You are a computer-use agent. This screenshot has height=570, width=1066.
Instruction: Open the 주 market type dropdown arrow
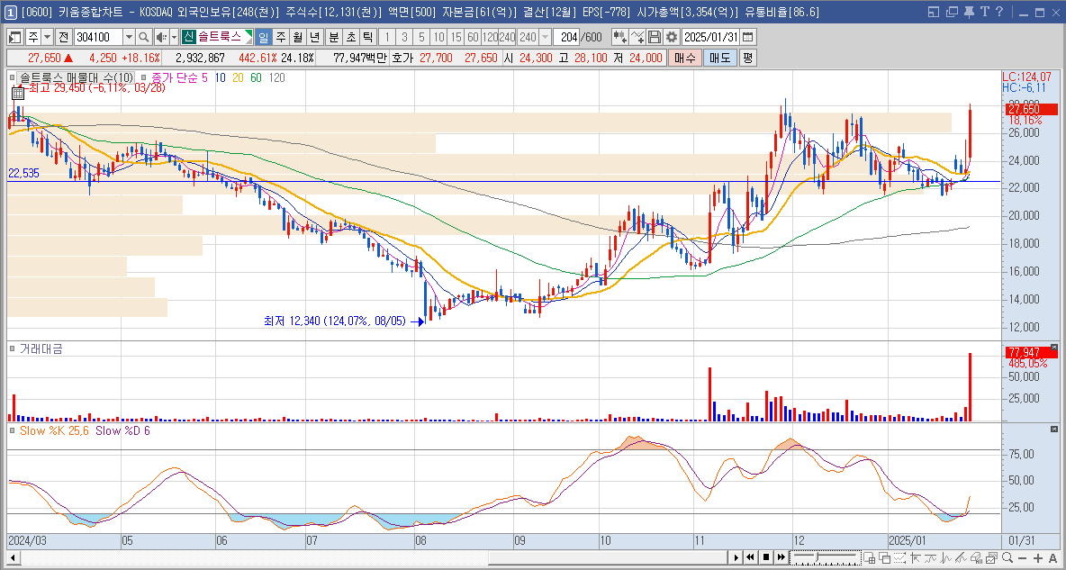coord(46,37)
